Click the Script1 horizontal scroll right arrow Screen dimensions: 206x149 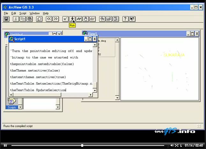pyautogui.click(x=91, y=95)
